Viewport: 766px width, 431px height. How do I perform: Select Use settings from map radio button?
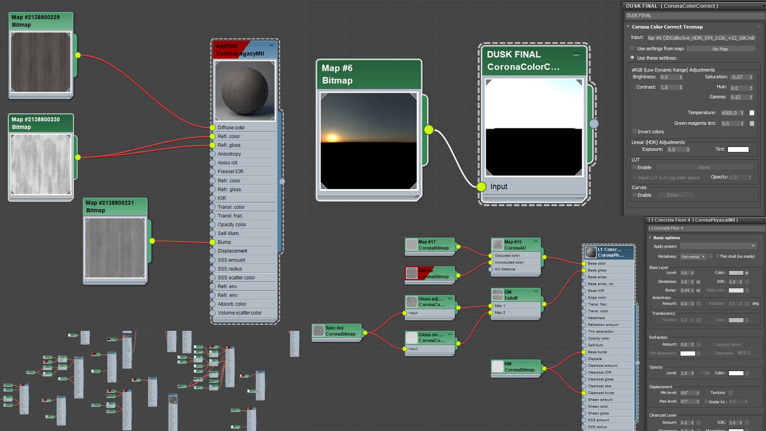tap(632, 48)
